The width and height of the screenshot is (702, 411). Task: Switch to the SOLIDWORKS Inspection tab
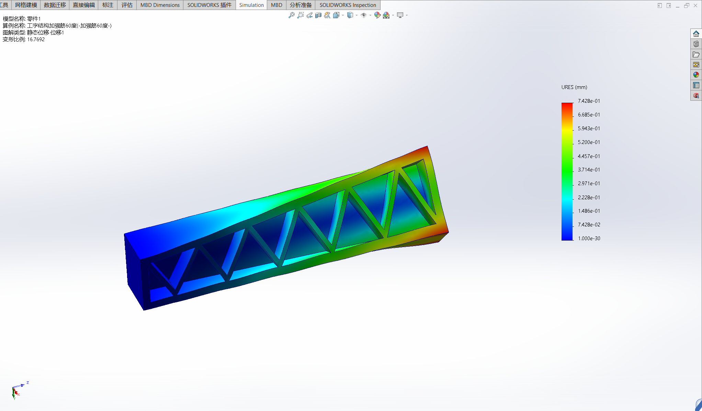pyautogui.click(x=348, y=5)
